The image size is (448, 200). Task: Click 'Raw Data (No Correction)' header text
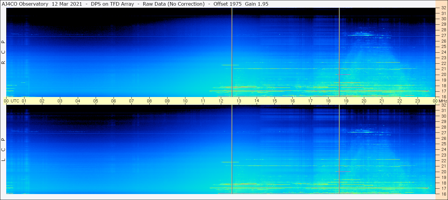point(174,4)
